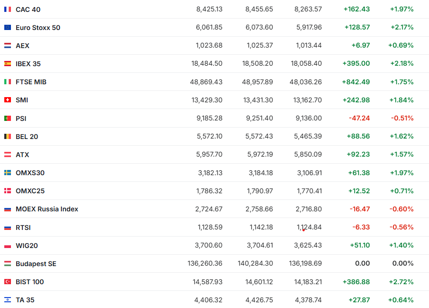Open the WIG20 index link

click(27, 246)
